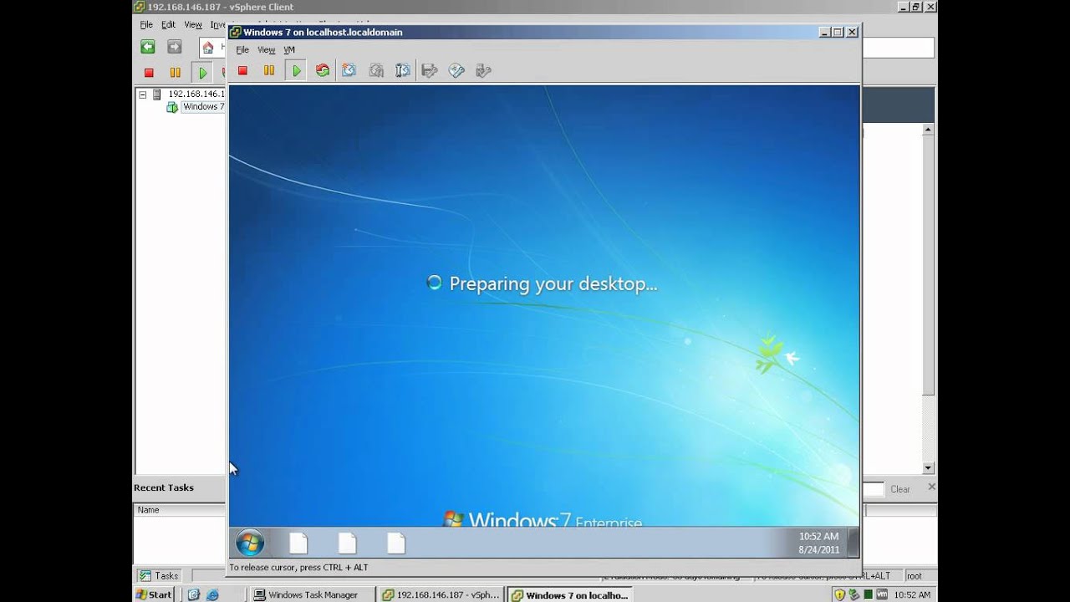Close the Recent Tasks panel with X

[931, 487]
